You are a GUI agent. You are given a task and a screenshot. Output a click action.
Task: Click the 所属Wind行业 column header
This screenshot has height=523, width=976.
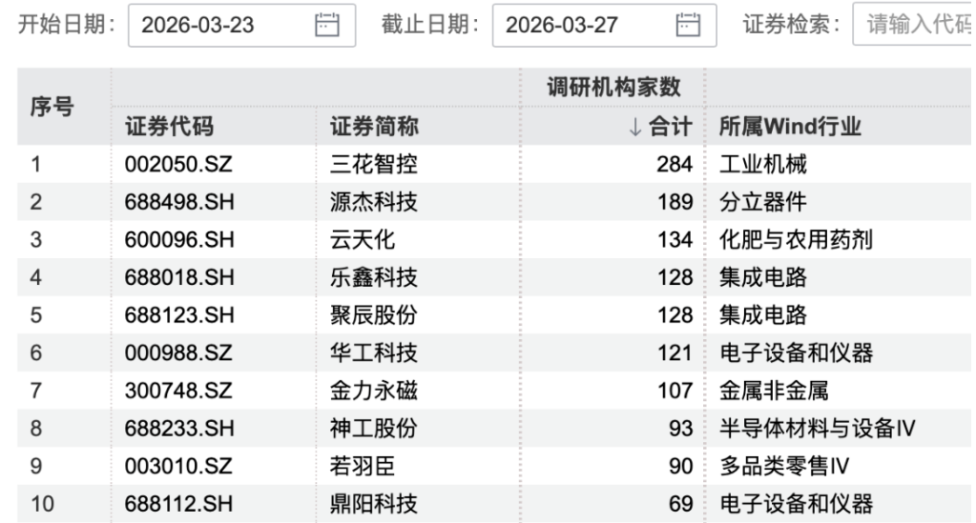[776, 127]
